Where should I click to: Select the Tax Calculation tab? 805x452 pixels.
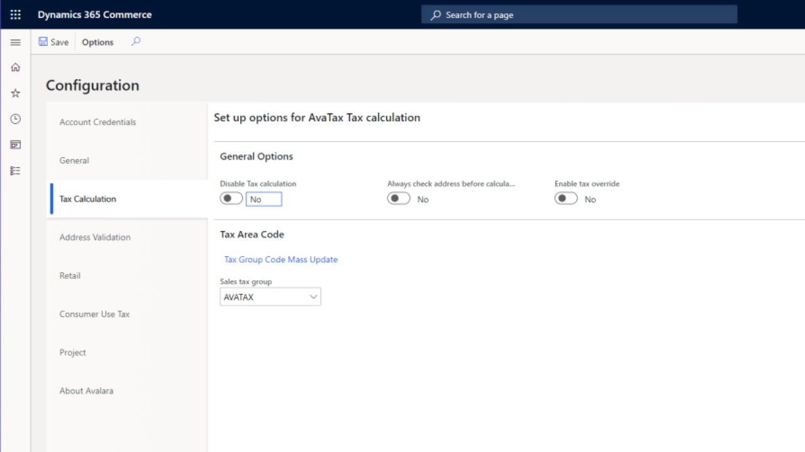click(x=127, y=198)
